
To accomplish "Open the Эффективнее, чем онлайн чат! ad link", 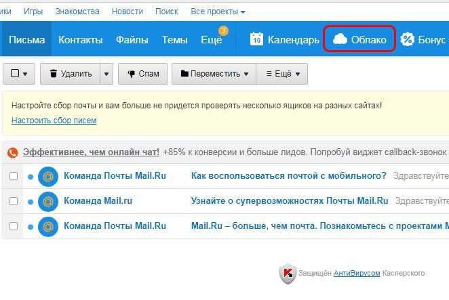I will point(91,152).
